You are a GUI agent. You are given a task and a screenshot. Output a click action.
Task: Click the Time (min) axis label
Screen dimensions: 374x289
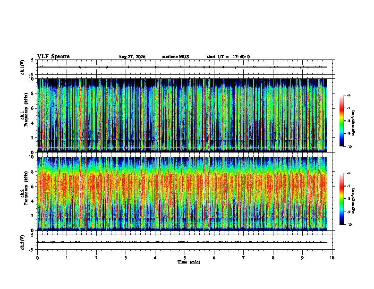189,262
